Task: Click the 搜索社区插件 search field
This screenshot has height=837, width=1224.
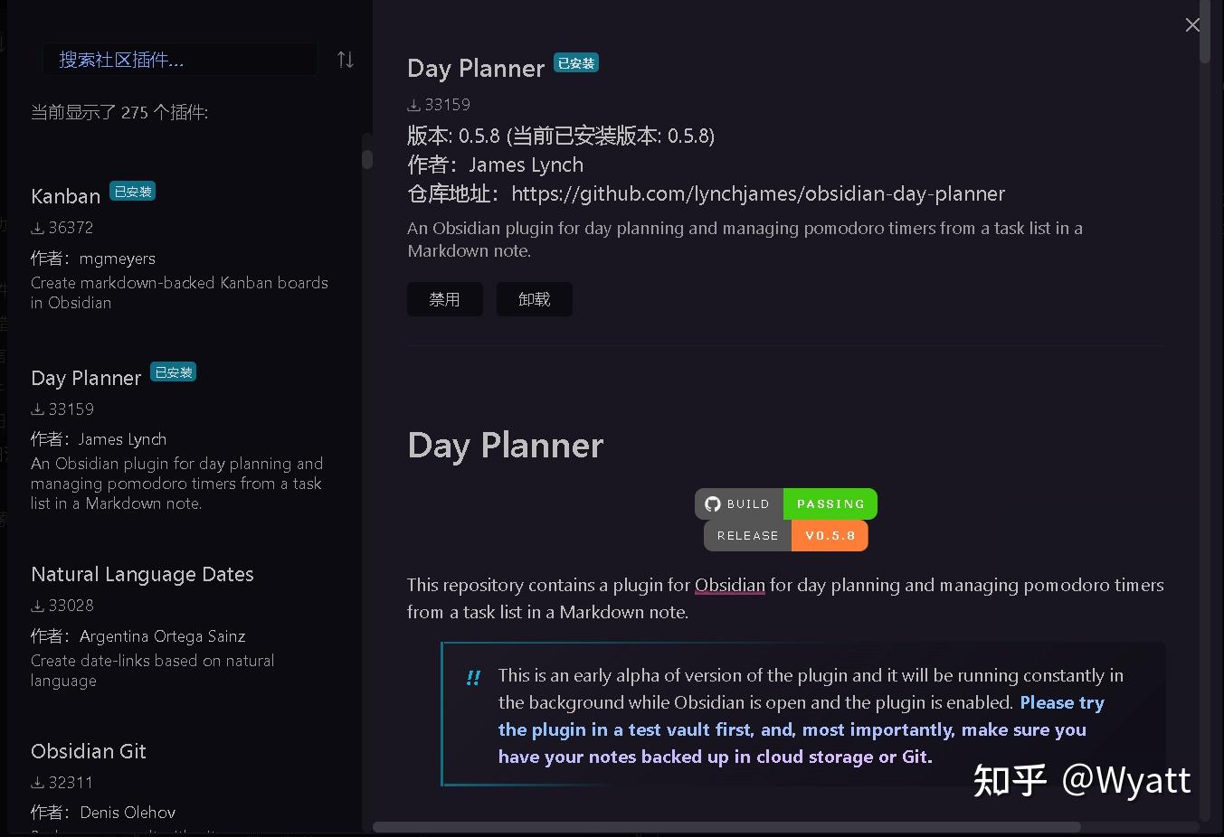Action: tap(180, 59)
